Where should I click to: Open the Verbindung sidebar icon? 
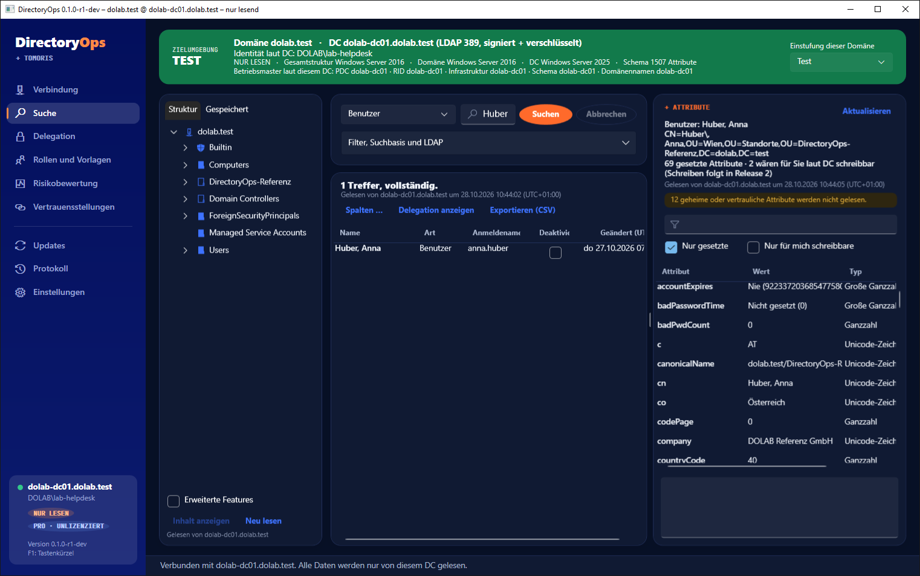pyautogui.click(x=20, y=89)
